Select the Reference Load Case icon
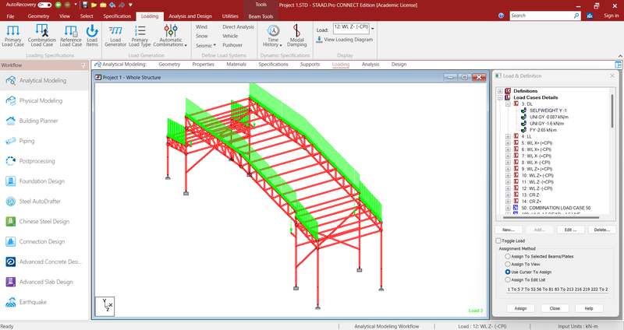The image size is (624, 330). [x=71, y=35]
